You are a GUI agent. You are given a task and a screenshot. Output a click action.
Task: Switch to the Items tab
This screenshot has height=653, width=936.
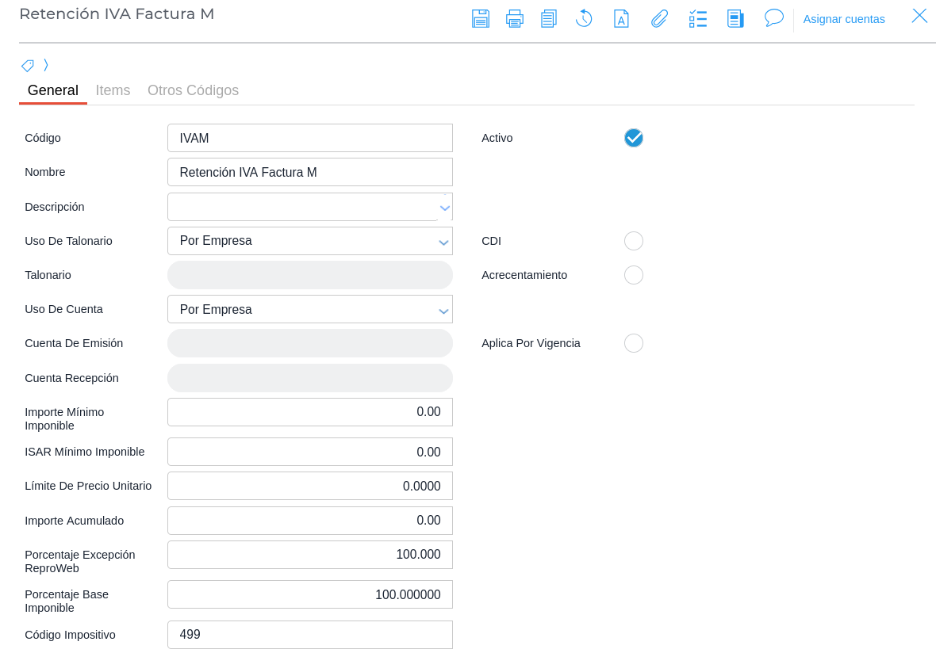point(113,90)
